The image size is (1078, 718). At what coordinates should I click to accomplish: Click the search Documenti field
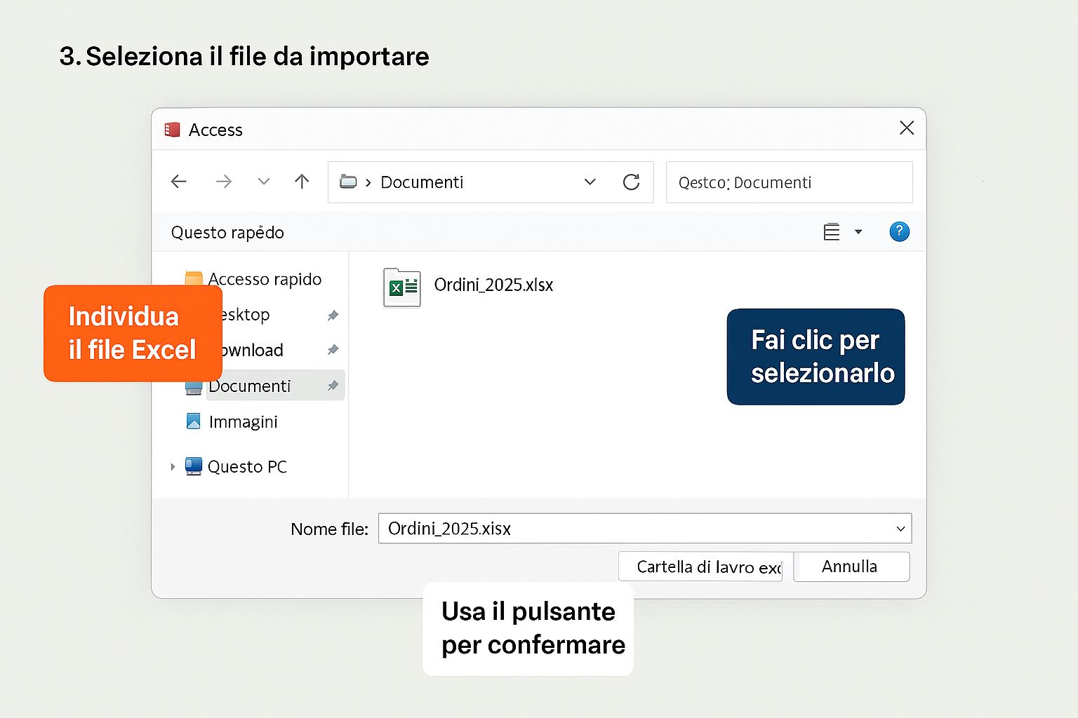pos(789,183)
